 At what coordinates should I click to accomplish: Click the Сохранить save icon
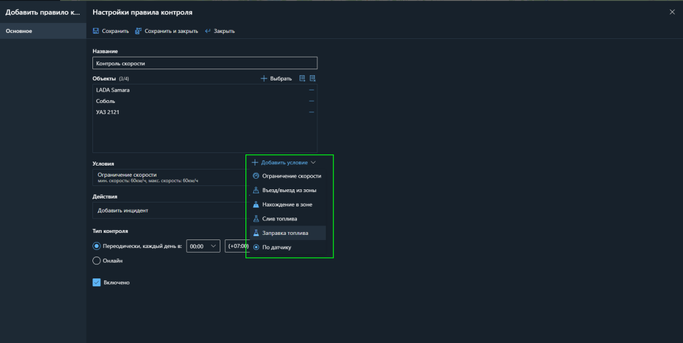[x=96, y=31]
